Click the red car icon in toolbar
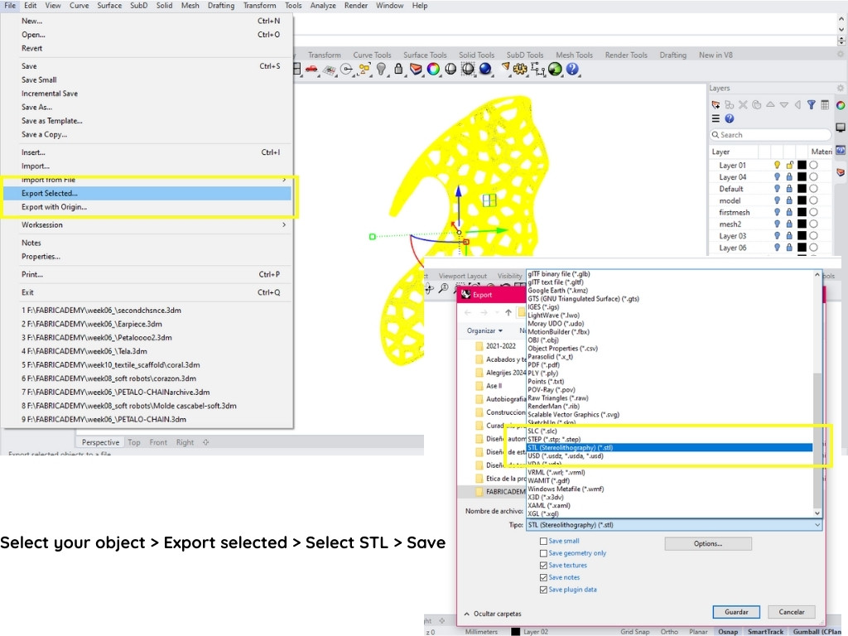This screenshot has width=848, height=636. tap(311, 70)
